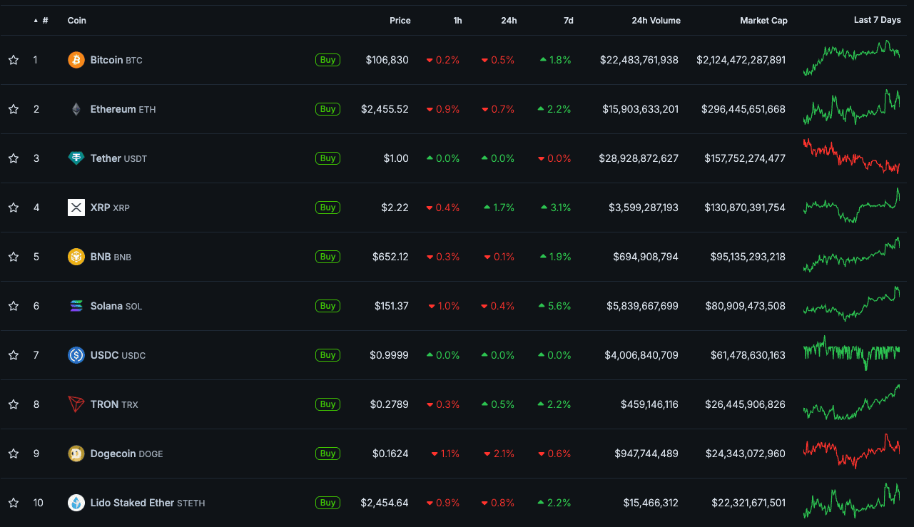Image resolution: width=914 pixels, height=527 pixels.
Task: Sort by the 7d change column
Action: 569,21
